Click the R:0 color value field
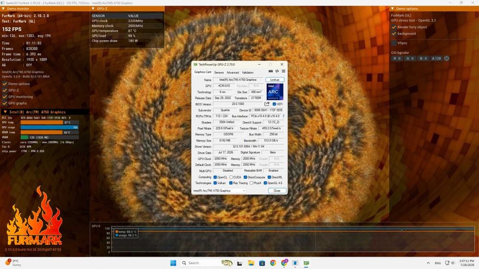Viewport: 479px width, 269px height. pyautogui.click(x=397, y=58)
